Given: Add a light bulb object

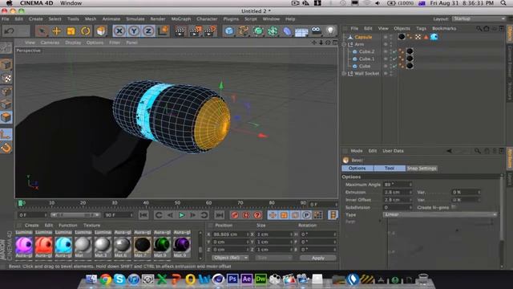Looking at the screenshot, I should point(330,31).
